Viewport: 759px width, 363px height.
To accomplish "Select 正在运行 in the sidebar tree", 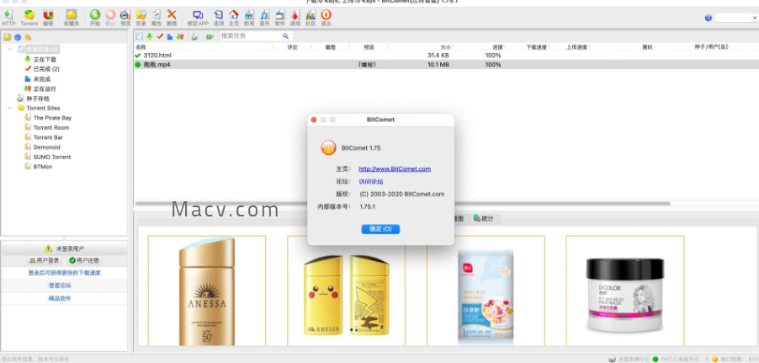I will [x=45, y=88].
